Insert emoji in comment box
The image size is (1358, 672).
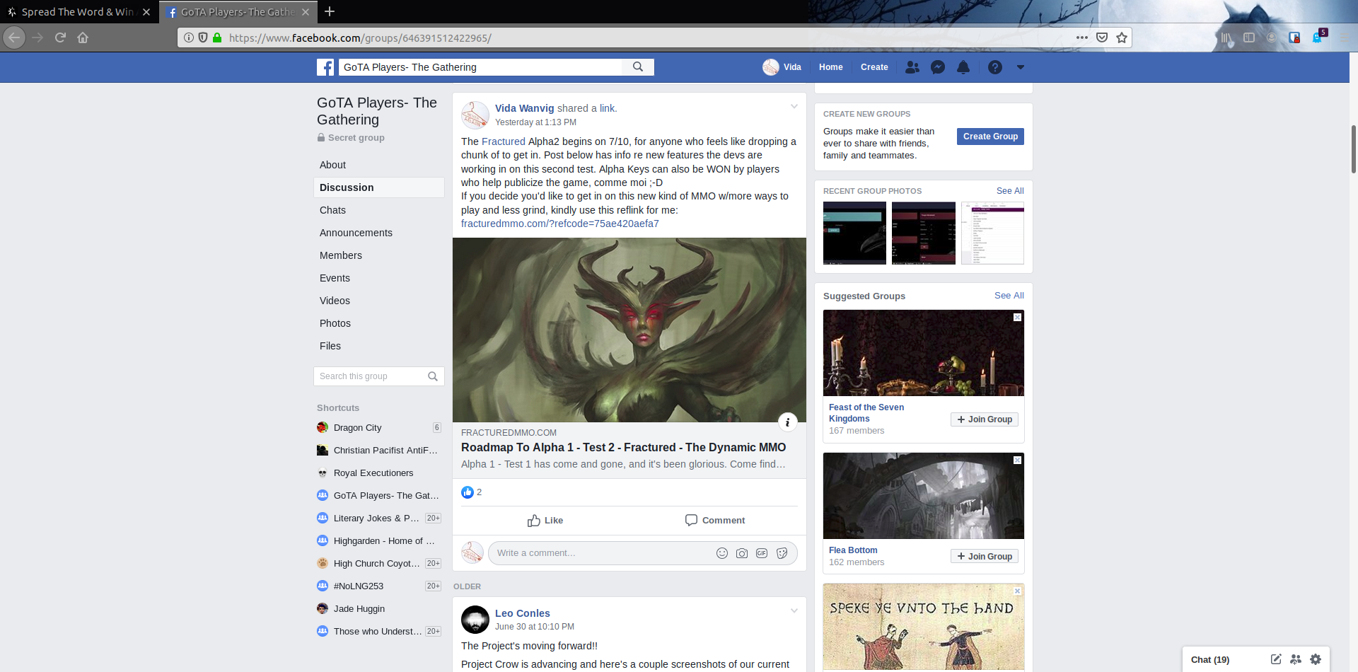point(722,553)
